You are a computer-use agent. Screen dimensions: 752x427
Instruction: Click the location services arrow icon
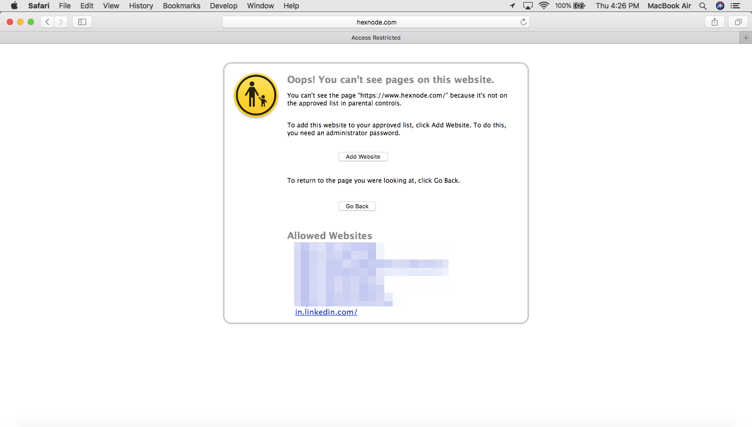[512, 6]
